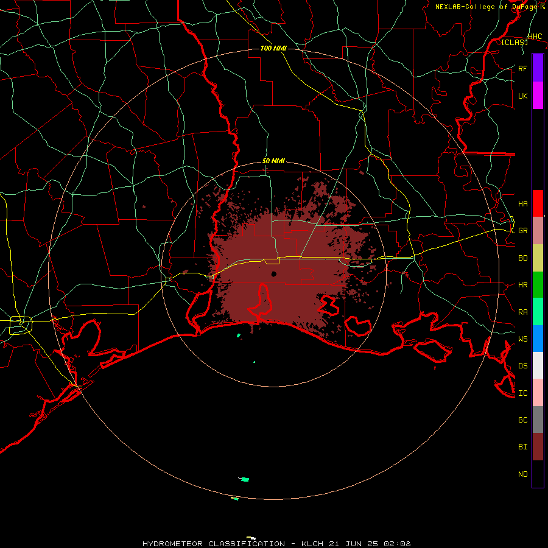Image resolution: width=548 pixels, height=548 pixels.
Task: Click the BD legend label
Action: 522,258
